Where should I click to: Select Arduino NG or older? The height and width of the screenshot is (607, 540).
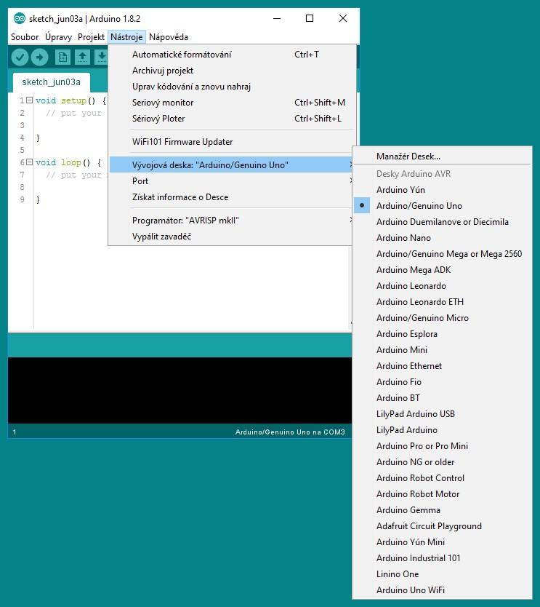[442, 462]
